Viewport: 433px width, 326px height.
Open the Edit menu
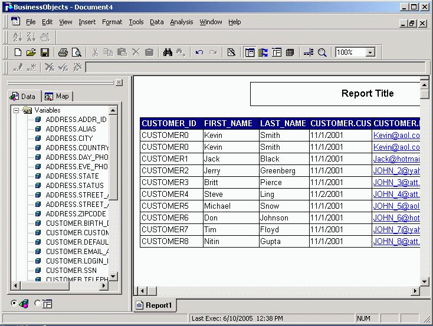pyautogui.click(x=47, y=22)
